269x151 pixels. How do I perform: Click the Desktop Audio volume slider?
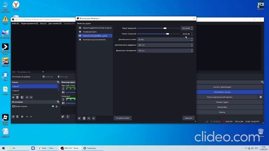71,92
